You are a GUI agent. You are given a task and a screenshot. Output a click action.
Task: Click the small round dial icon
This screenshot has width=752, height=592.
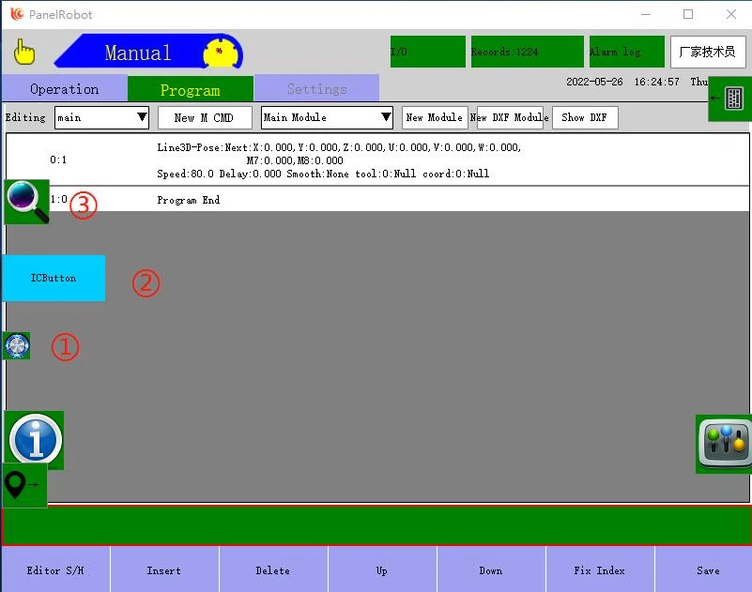(x=17, y=345)
